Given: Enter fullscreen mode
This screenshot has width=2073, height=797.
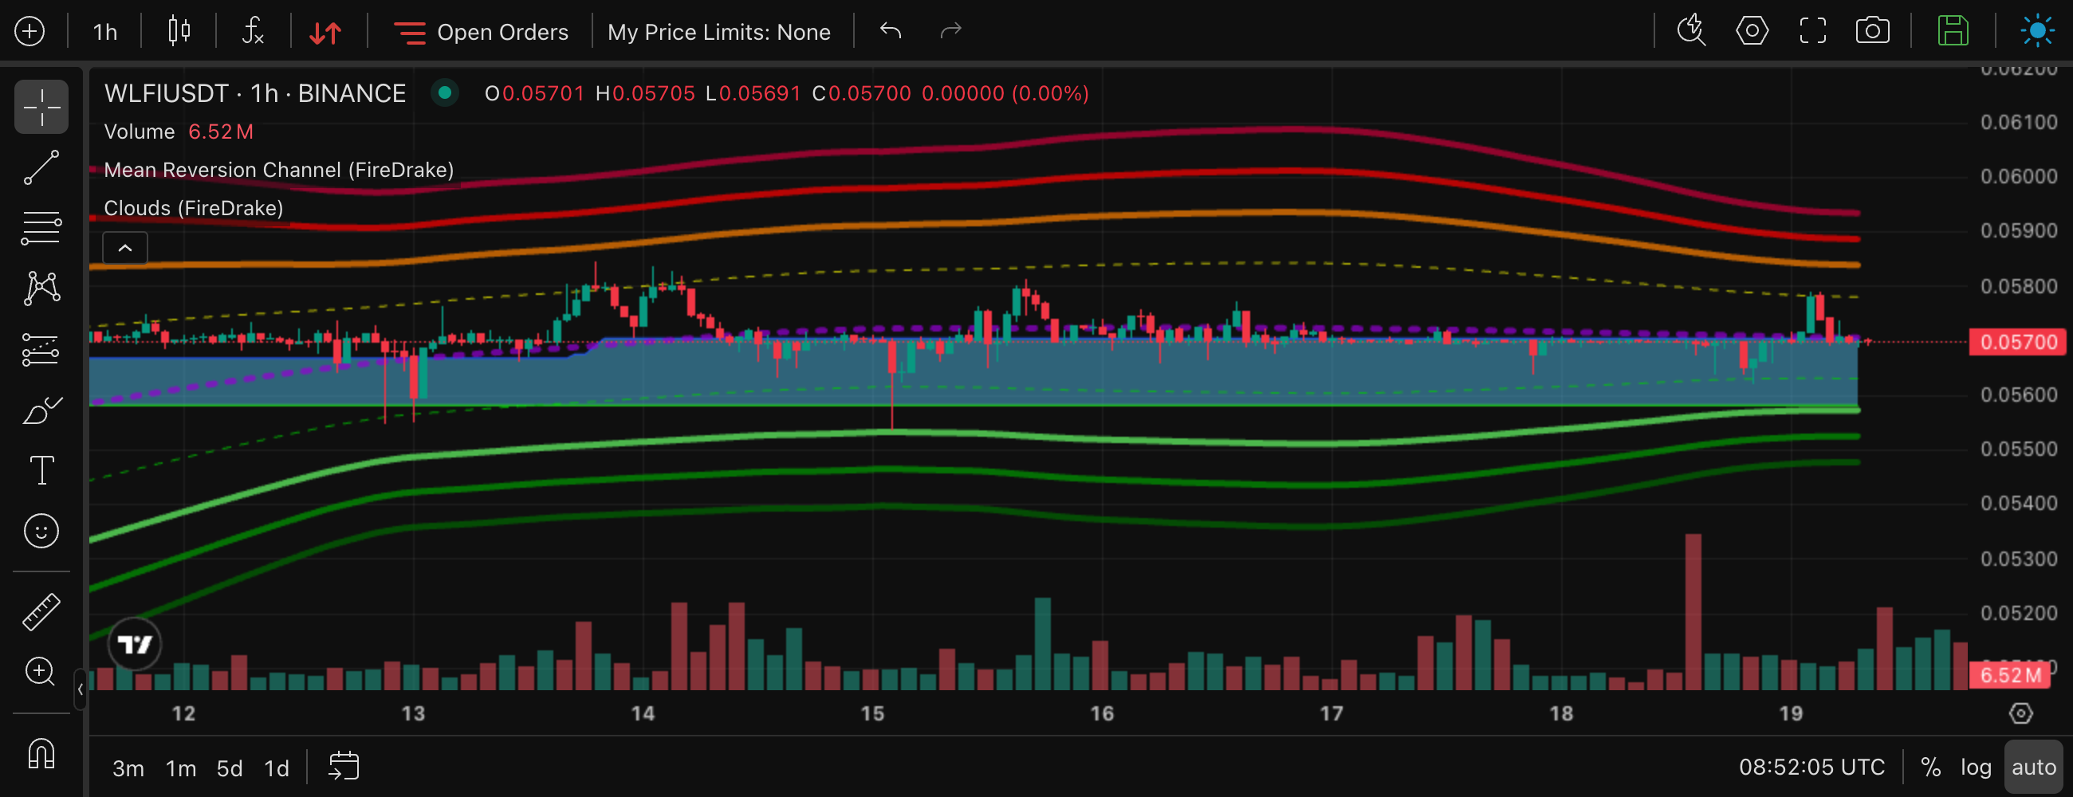Looking at the screenshot, I should coord(1812,30).
